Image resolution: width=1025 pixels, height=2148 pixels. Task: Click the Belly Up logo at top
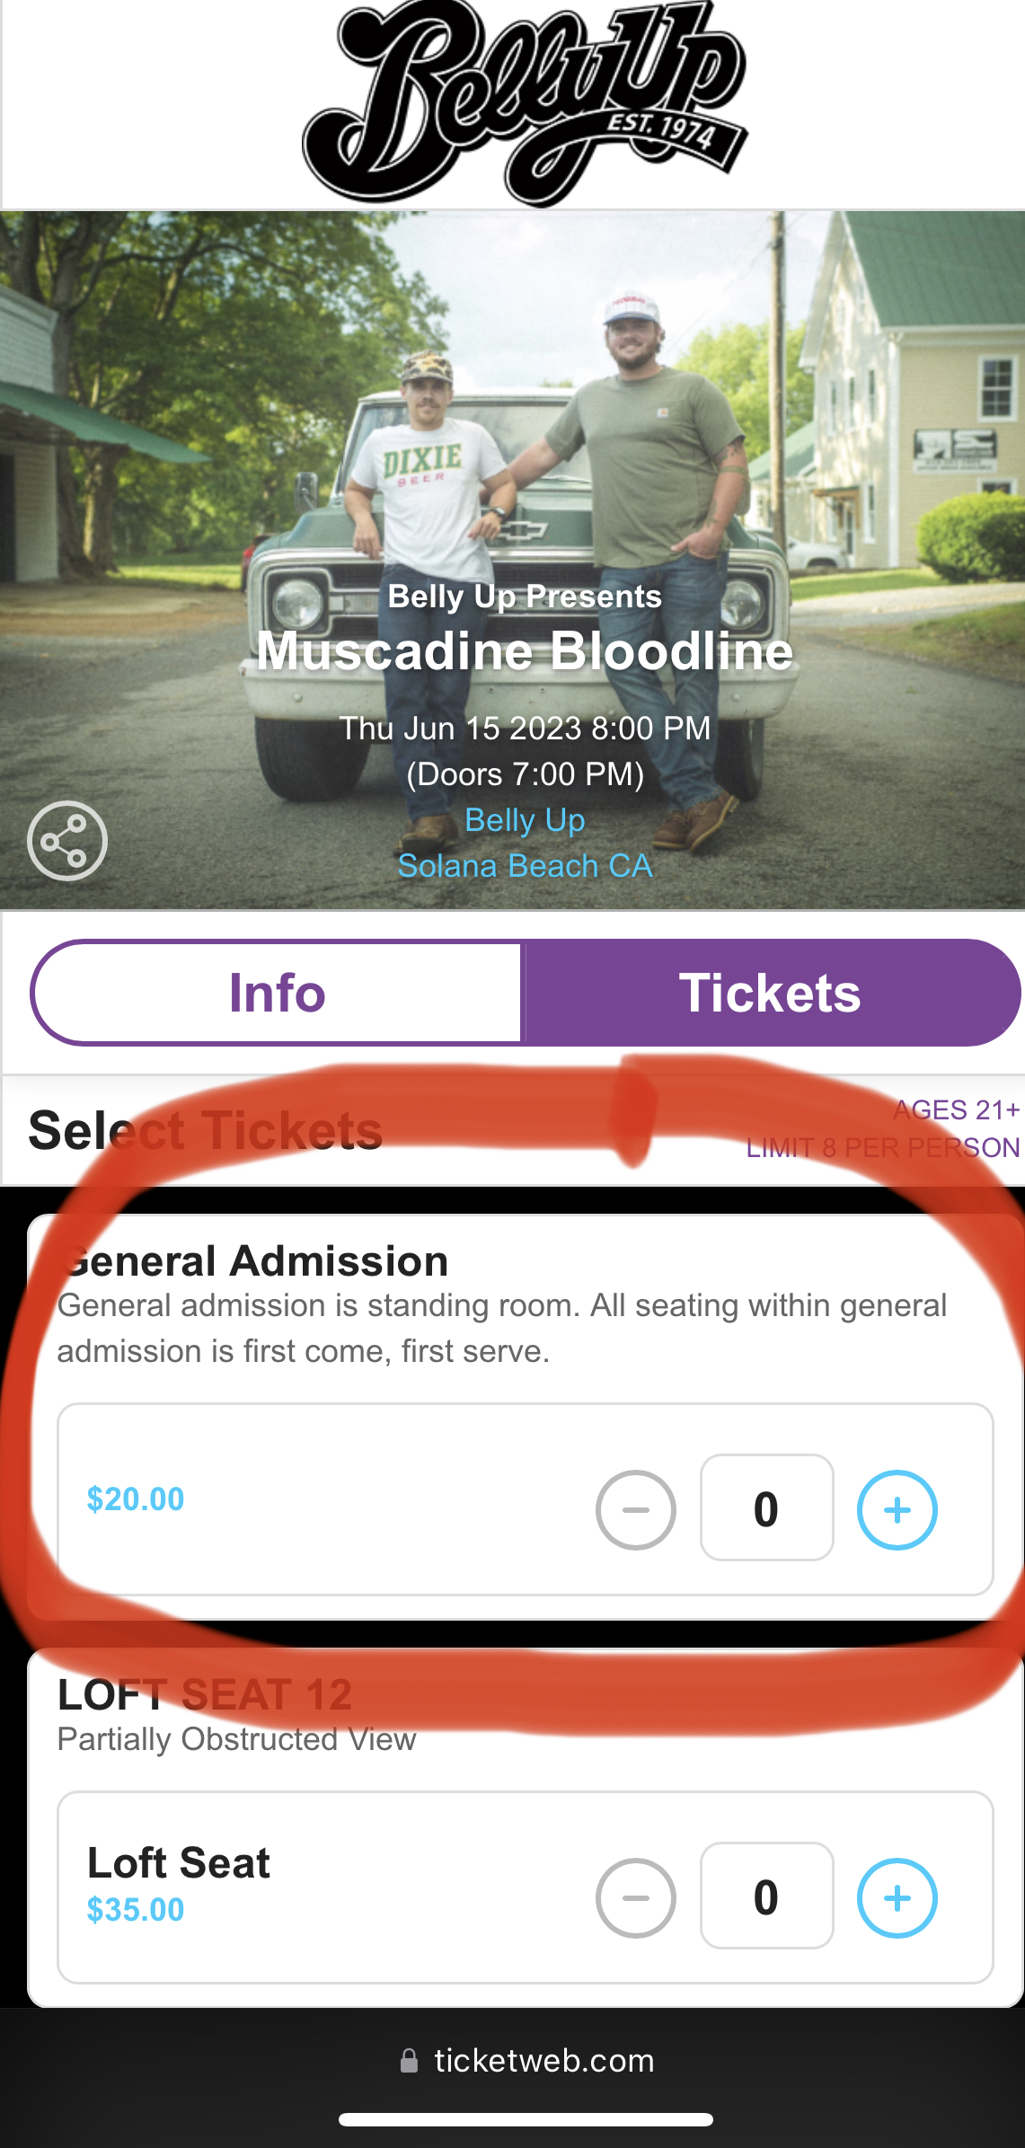pyautogui.click(x=525, y=102)
